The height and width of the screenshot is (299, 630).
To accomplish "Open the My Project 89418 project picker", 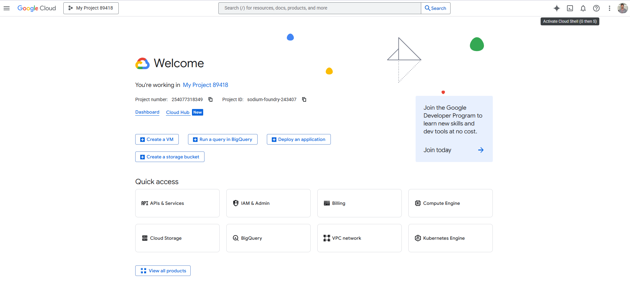I will [91, 8].
